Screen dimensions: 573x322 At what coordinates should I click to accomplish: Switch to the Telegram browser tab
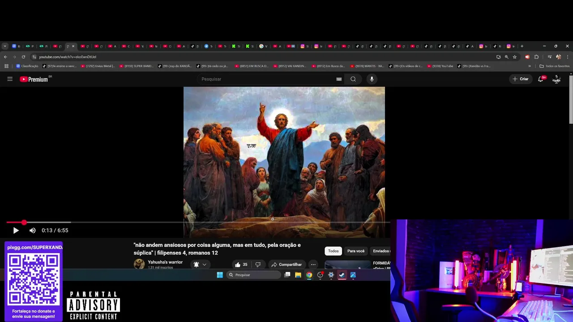click(x=209, y=46)
